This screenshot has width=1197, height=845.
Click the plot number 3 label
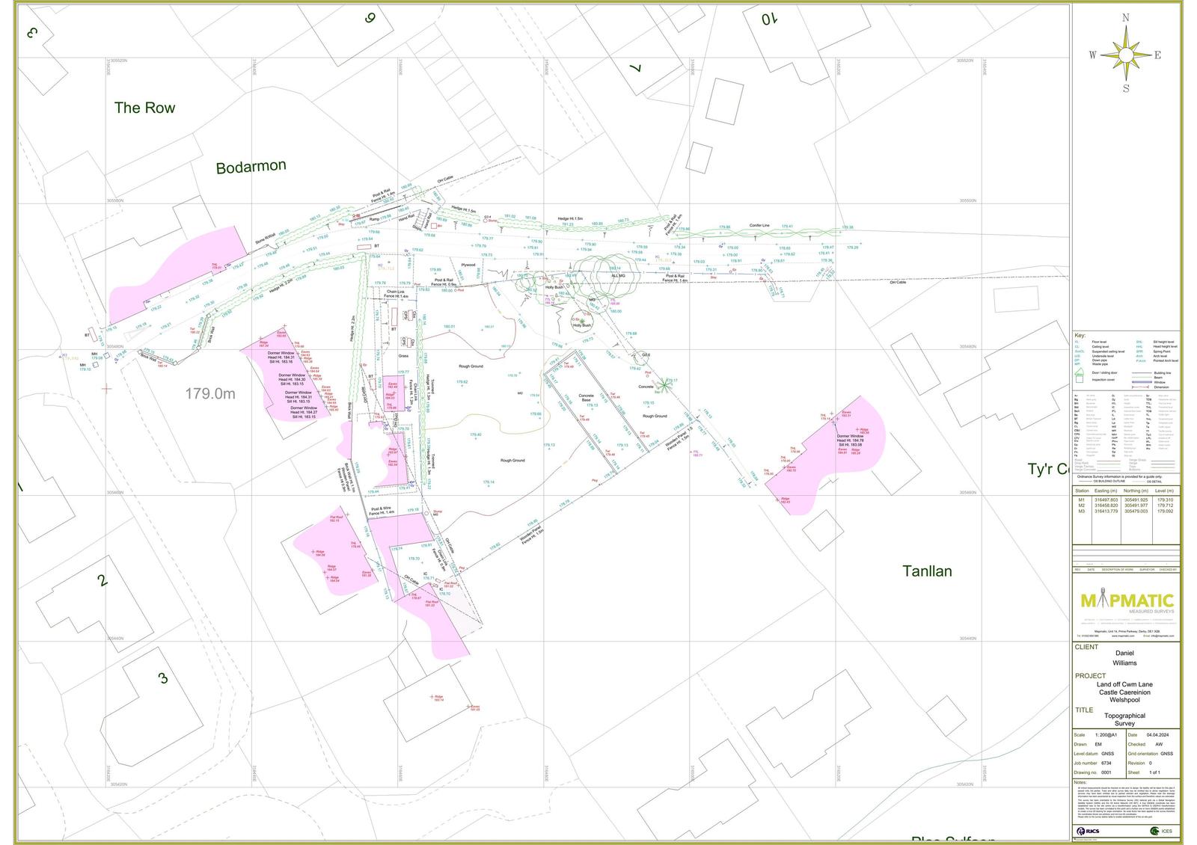click(163, 678)
